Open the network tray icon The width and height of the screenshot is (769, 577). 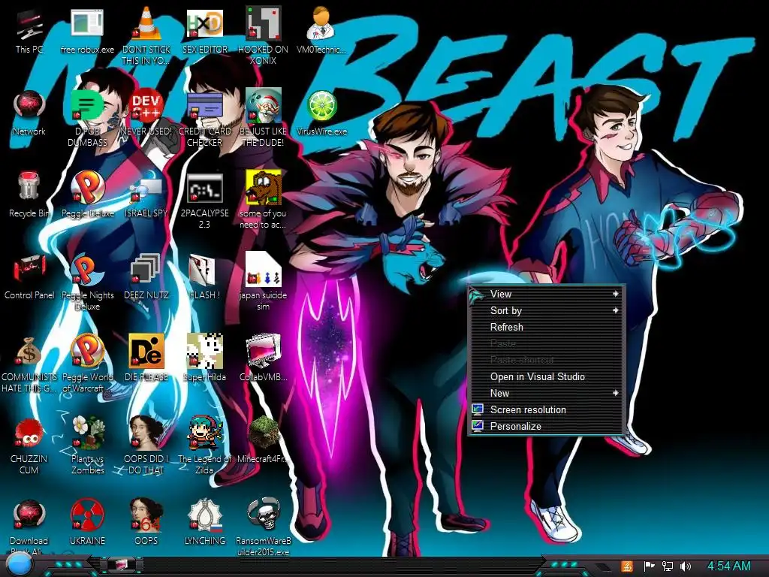(667, 566)
